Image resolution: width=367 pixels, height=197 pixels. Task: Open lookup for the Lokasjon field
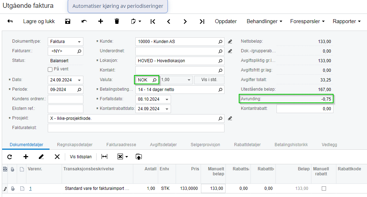[x=220, y=61]
